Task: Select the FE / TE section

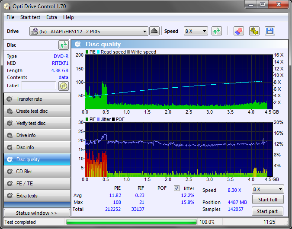Action: click(37, 184)
